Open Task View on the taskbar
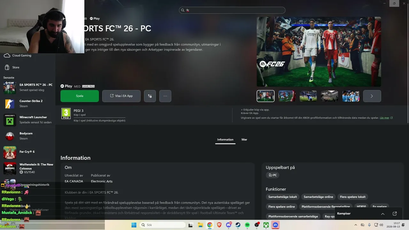409x230 pixels. coord(190,225)
